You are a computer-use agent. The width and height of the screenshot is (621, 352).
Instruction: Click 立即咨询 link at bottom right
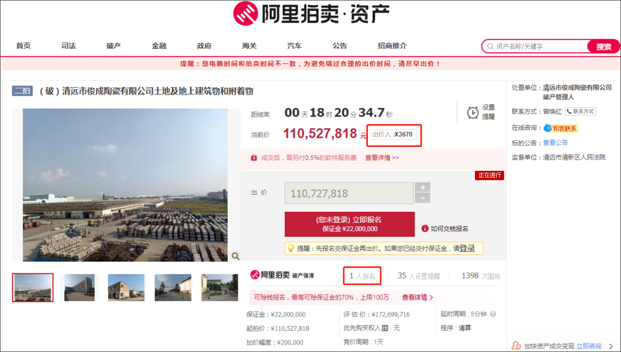click(x=589, y=346)
